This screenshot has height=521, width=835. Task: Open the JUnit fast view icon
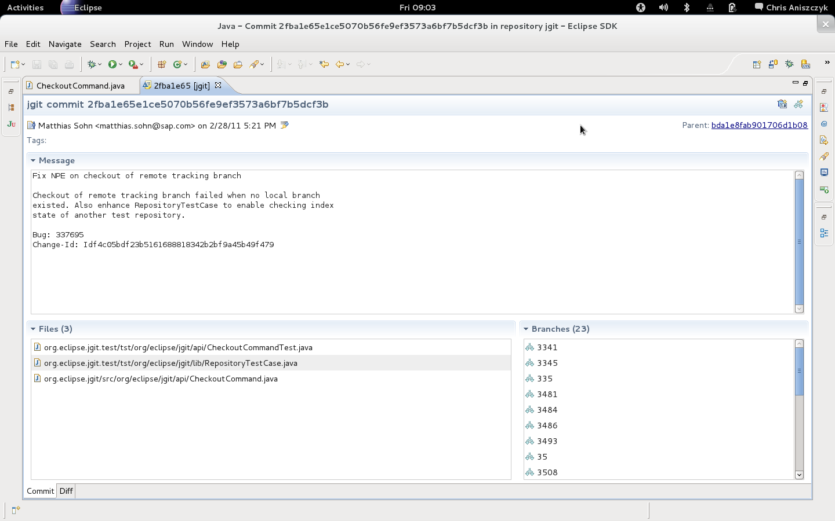click(x=11, y=124)
